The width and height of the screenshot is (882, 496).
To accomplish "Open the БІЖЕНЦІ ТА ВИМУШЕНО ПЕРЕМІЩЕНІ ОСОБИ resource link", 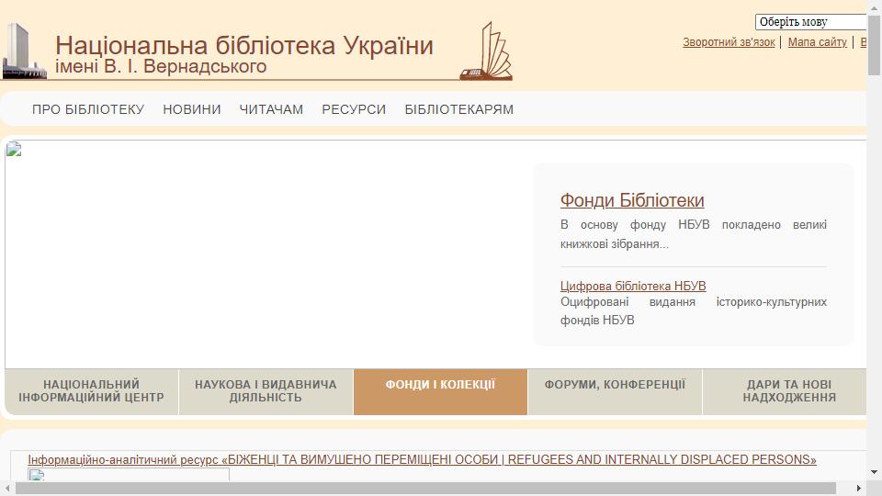I will pos(422,459).
